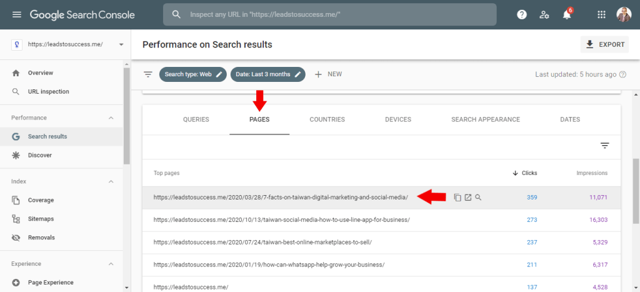Click the sidebar scroll-up arrow
The height and width of the screenshot is (292, 640).
(126, 64)
